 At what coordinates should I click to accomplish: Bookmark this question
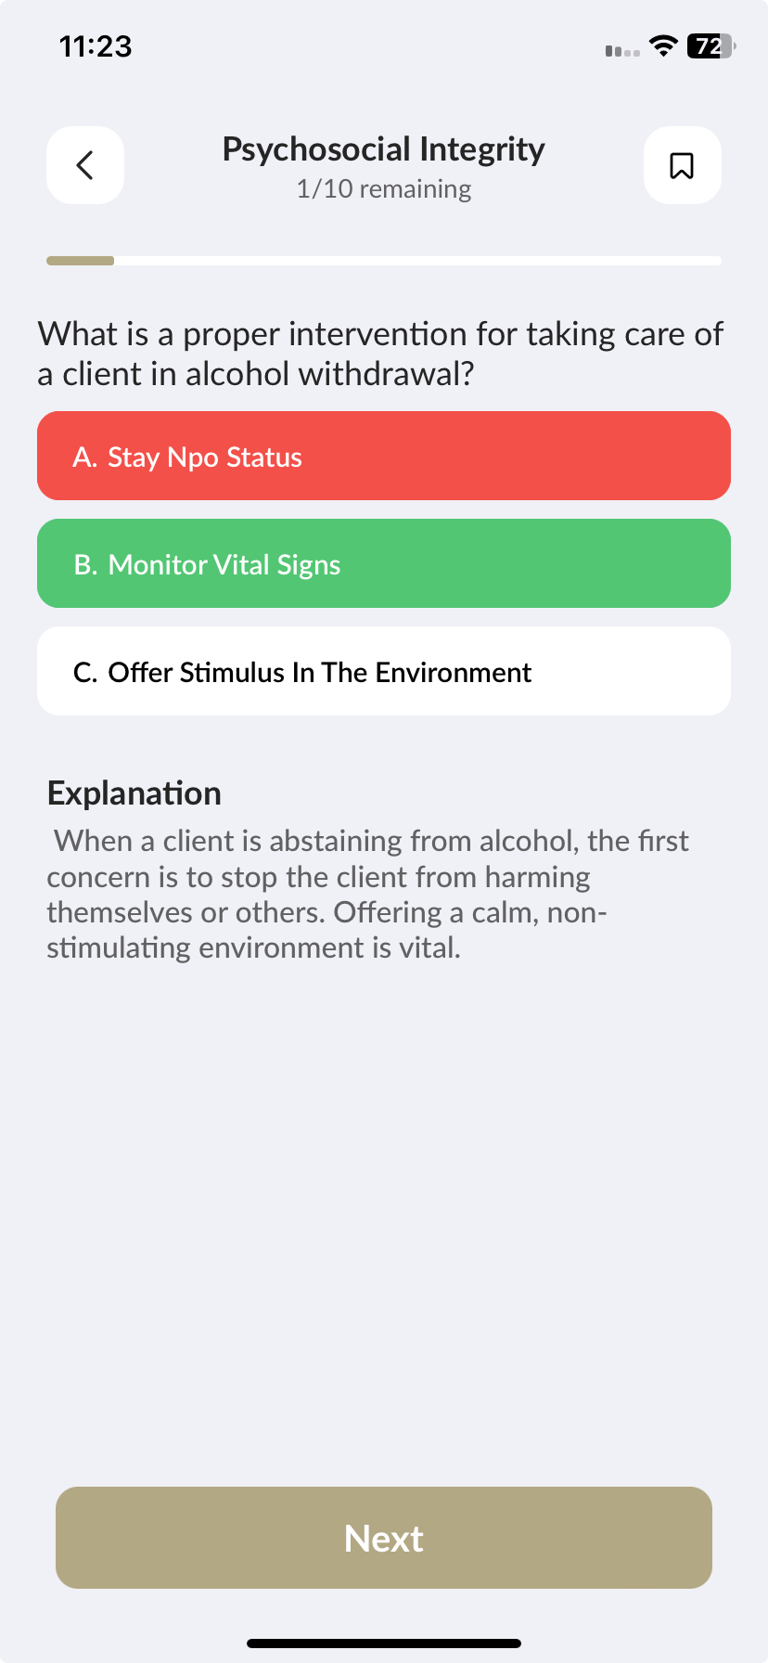[x=682, y=165]
